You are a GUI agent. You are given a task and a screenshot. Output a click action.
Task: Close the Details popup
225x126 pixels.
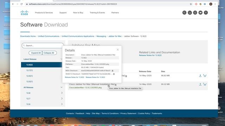118,50
